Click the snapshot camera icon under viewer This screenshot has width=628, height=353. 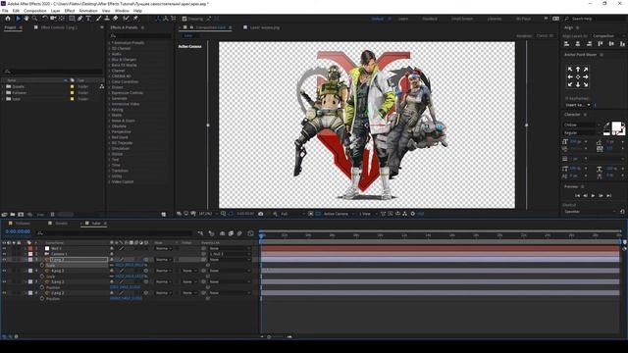click(260, 214)
